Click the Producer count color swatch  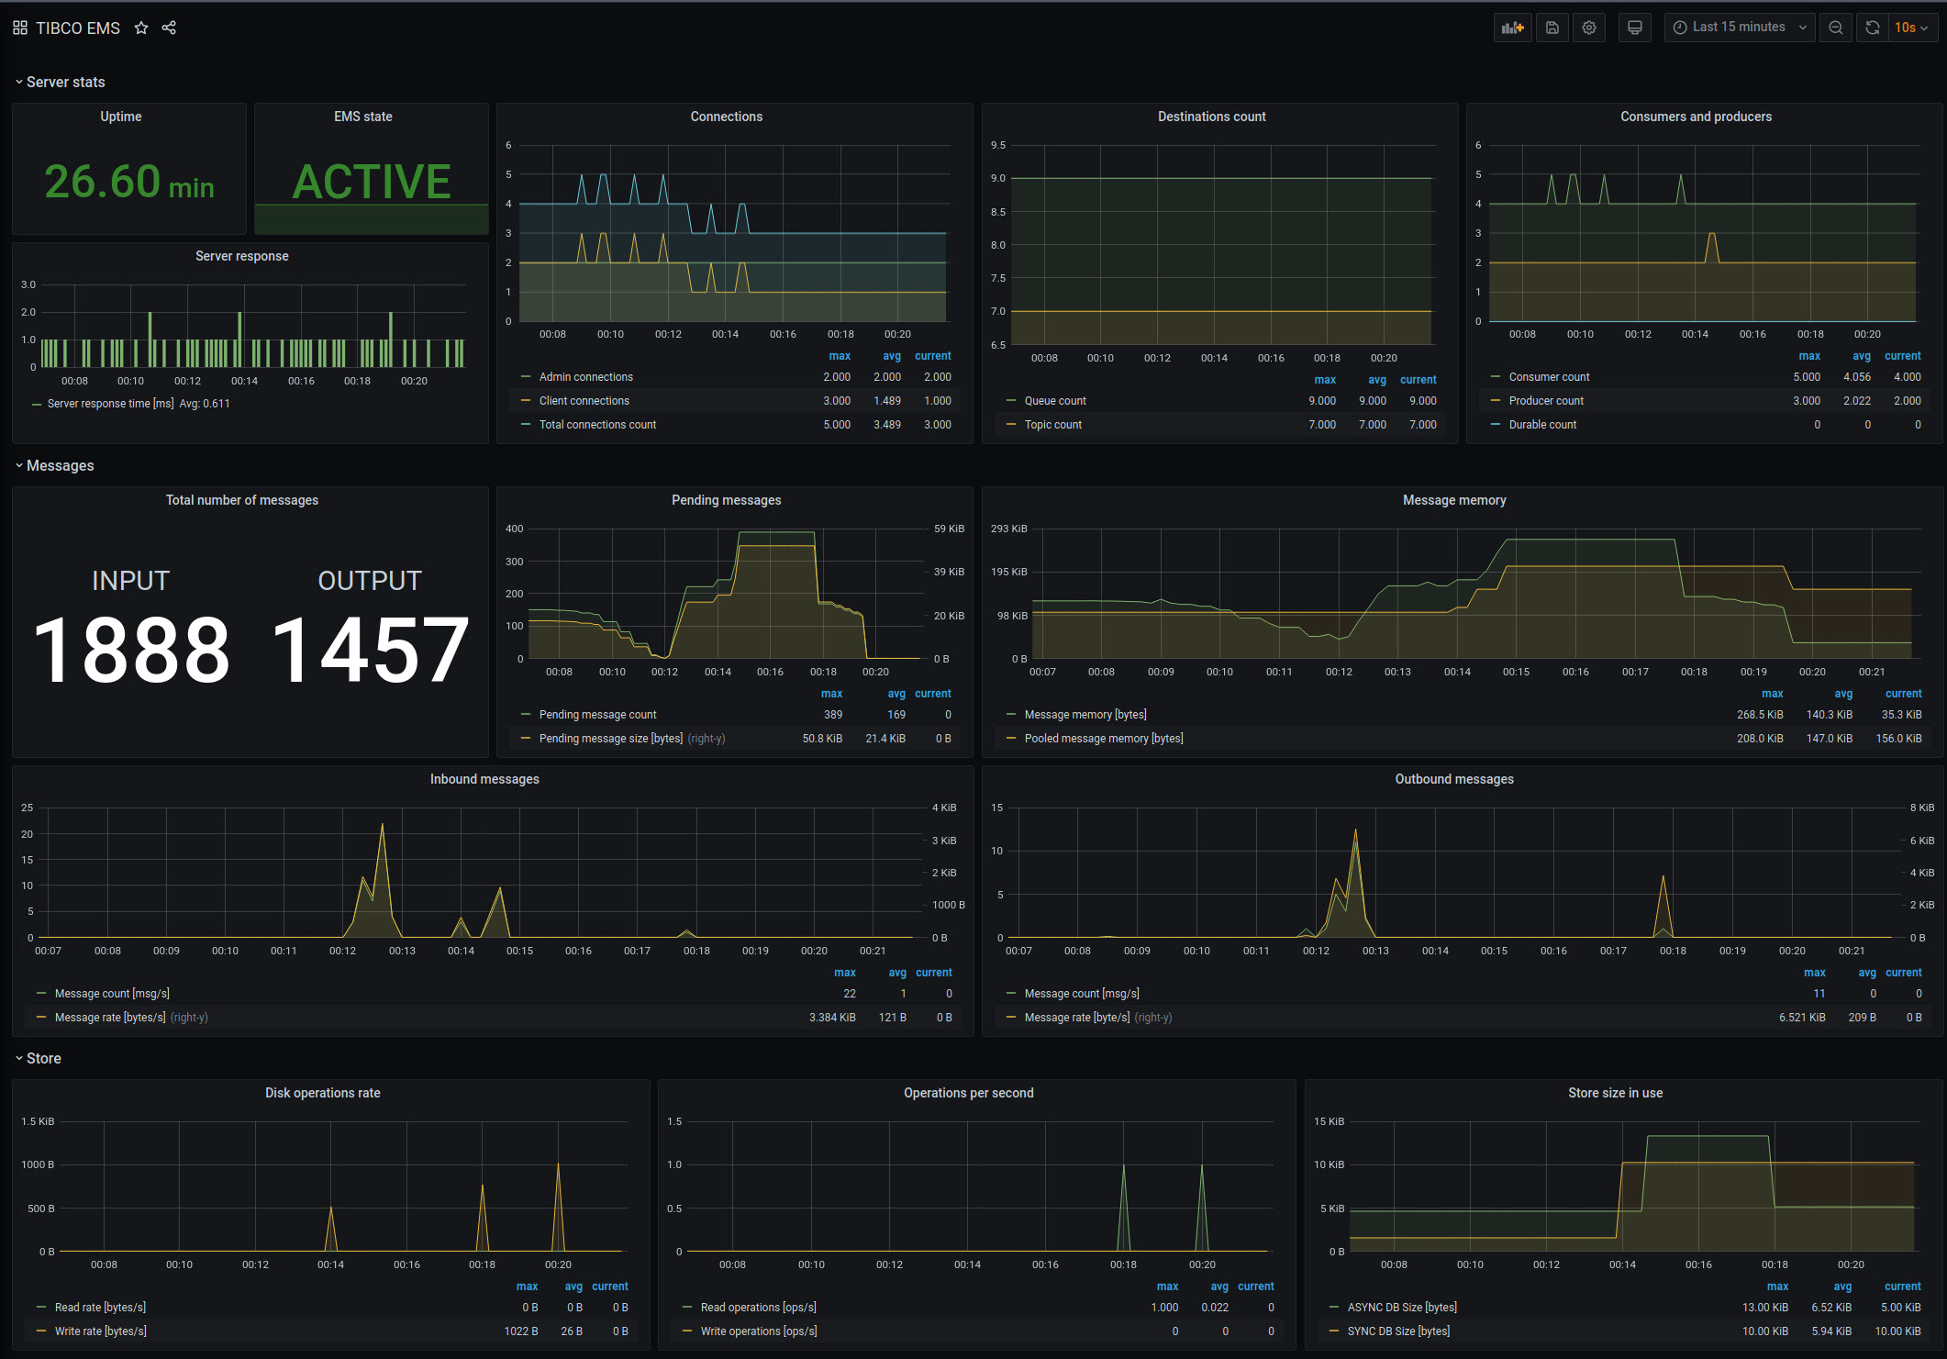pos(1496,401)
